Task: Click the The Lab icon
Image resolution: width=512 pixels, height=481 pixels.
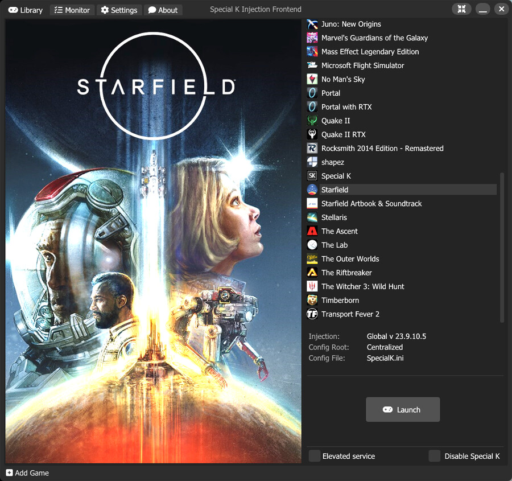Action: click(312, 245)
